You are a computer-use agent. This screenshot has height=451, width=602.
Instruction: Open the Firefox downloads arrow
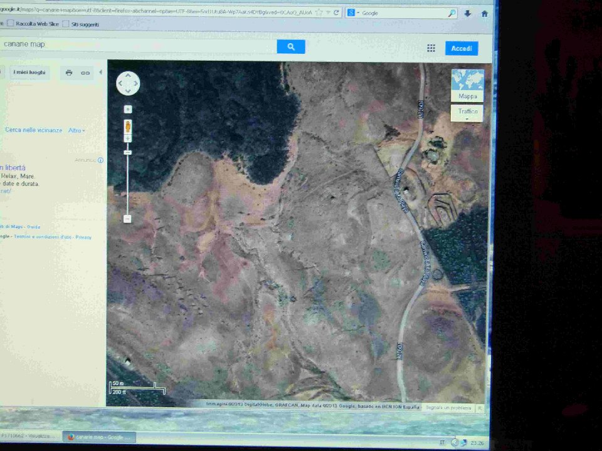coord(467,13)
